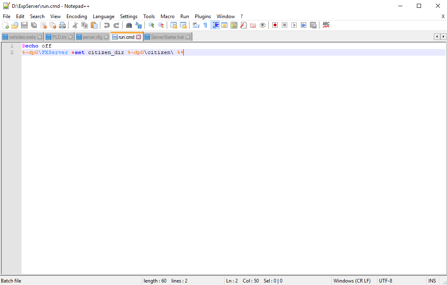Expand the Language menu
The image size is (447, 285).
pyautogui.click(x=104, y=16)
